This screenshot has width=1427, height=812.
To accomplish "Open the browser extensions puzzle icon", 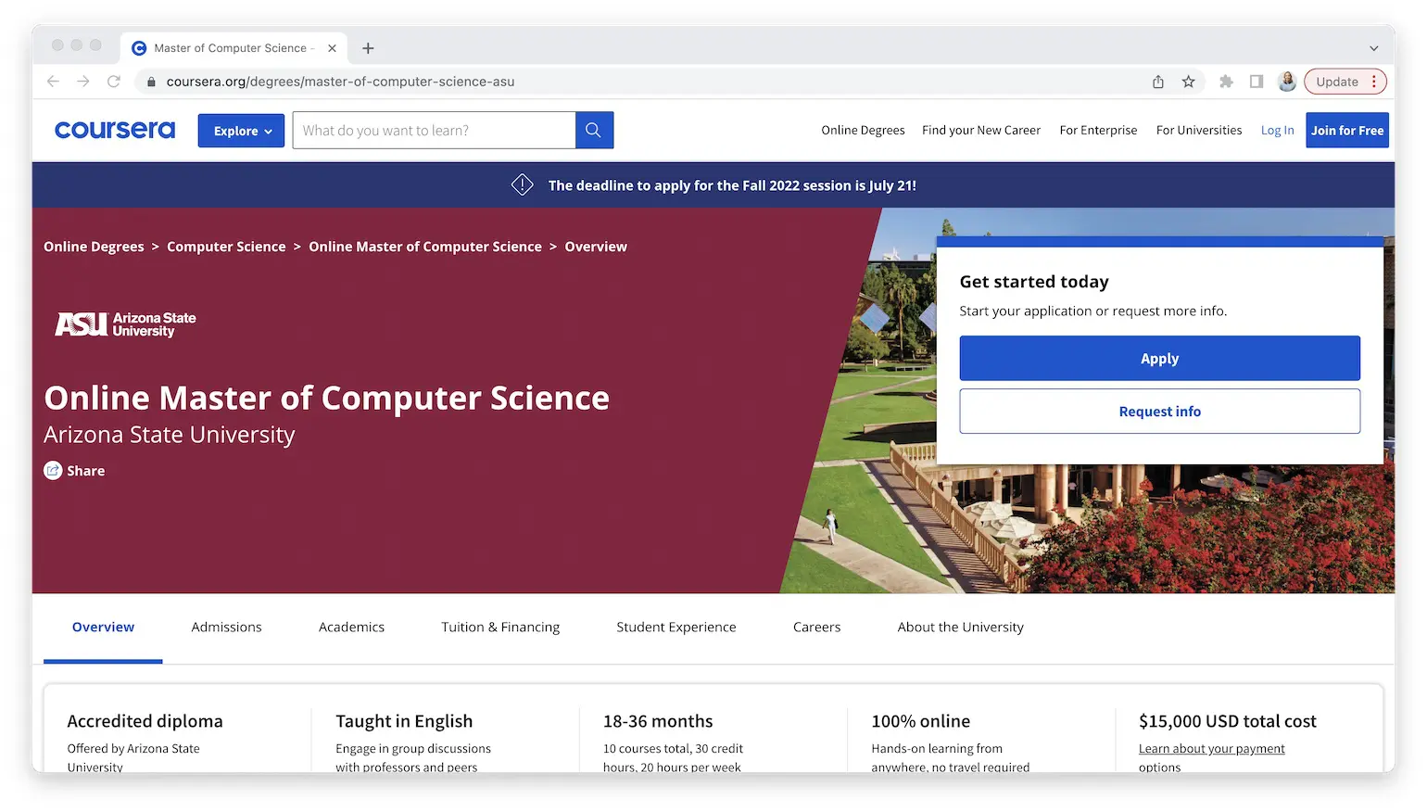I will tap(1226, 81).
